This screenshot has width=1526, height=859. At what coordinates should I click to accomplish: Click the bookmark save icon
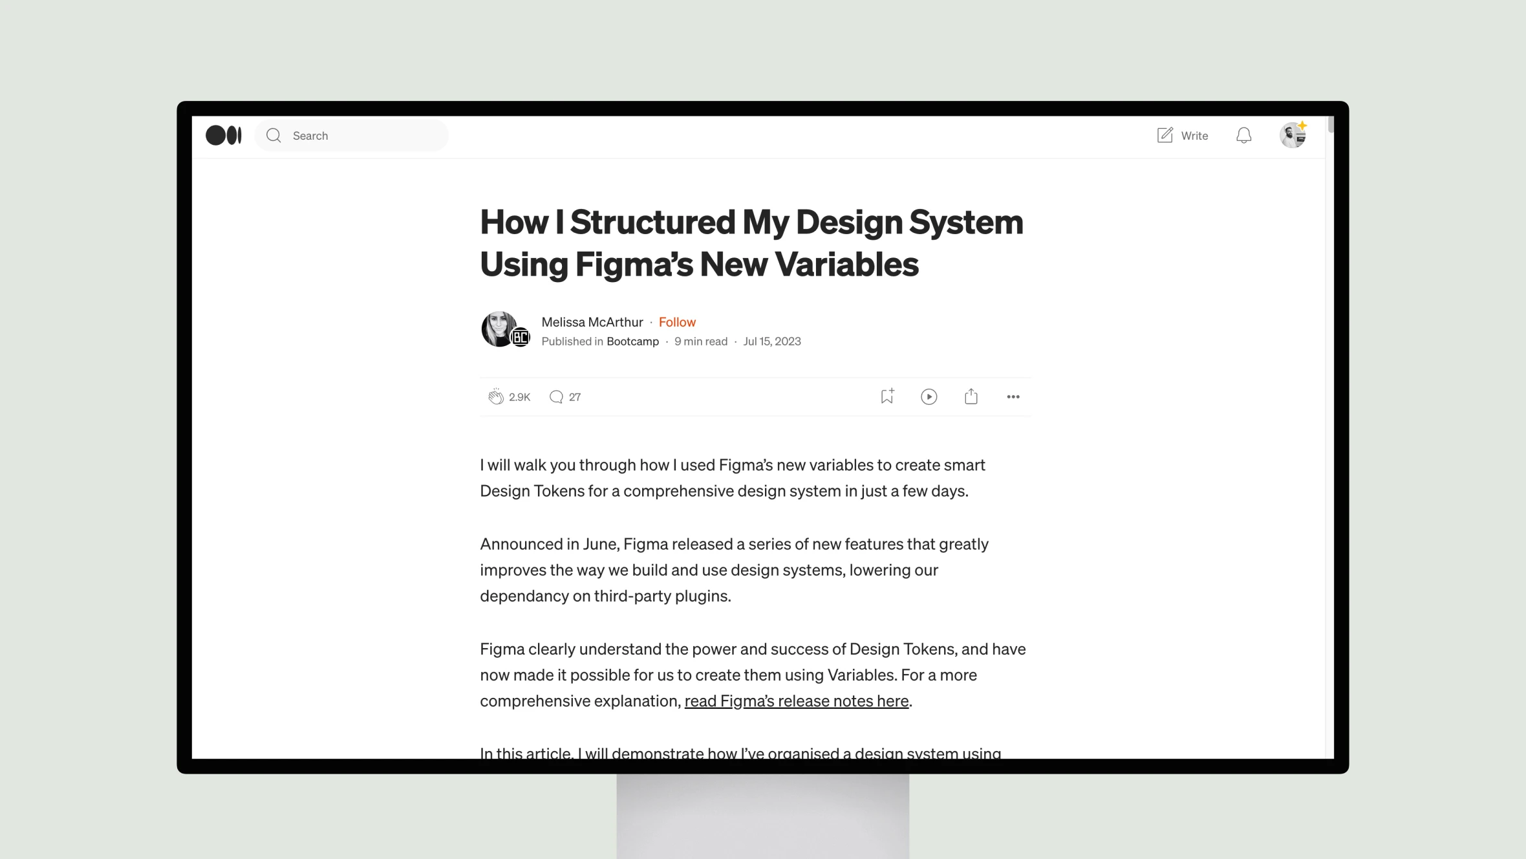(x=887, y=397)
